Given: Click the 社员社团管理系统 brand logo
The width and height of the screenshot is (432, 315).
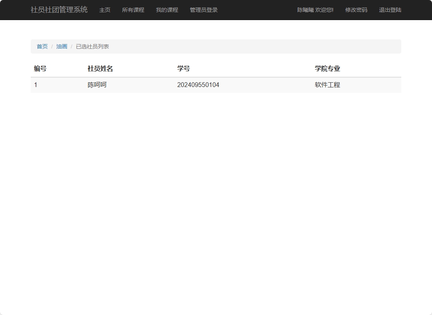Looking at the screenshot, I should [58, 10].
